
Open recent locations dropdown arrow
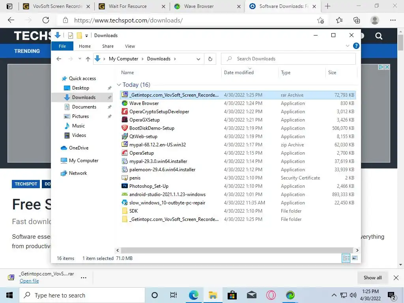[x=80, y=59]
